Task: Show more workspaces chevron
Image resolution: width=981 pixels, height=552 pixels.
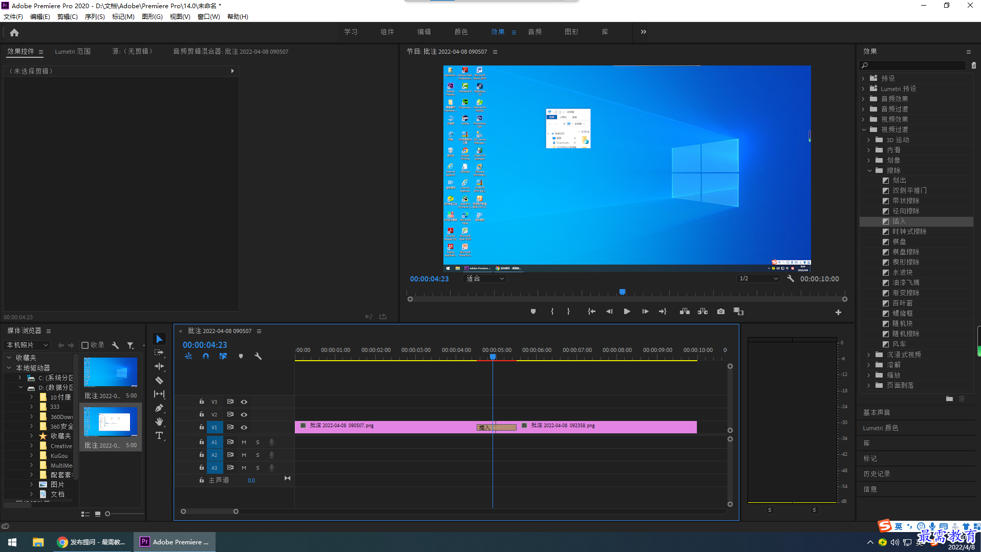Action: (x=644, y=32)
